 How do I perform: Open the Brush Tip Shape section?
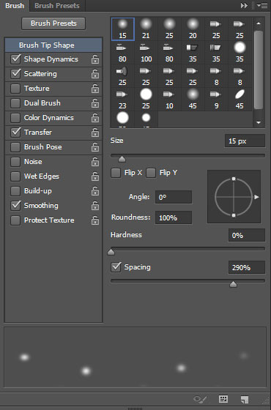[53, 45]
